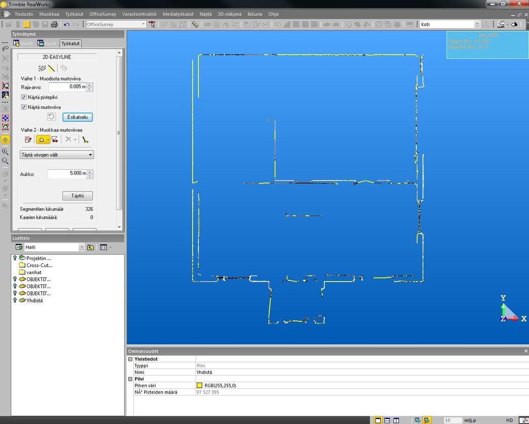The height and width of the screenshot is (424, 529).
Task: Click the printer icon in the toolbar
Action: point(54,24)
